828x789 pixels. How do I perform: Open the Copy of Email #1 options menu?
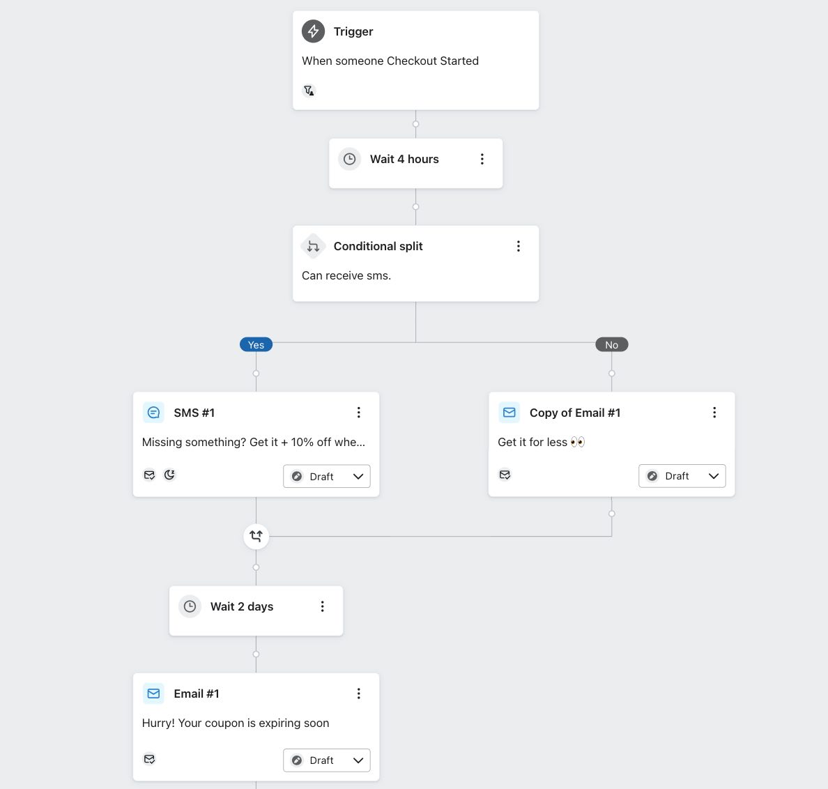point(714,413)
